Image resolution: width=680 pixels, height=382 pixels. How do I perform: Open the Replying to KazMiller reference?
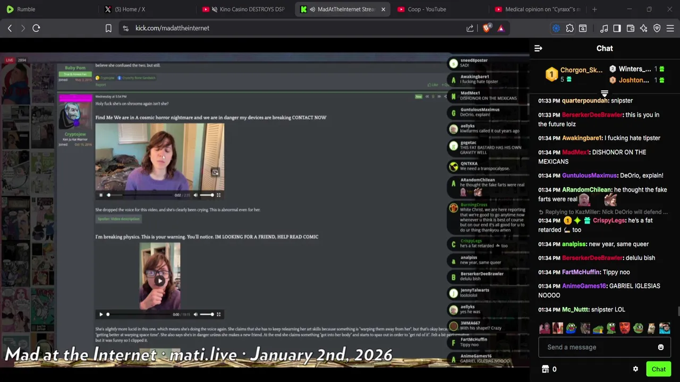603,212
